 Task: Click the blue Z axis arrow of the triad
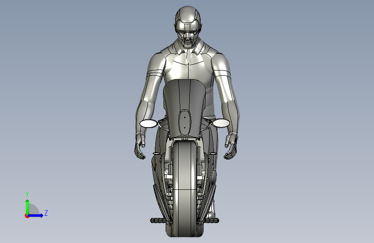[x=35, y=215]
